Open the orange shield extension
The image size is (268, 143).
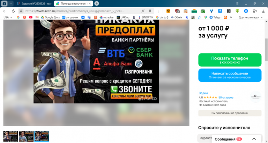tap(168, 11)
